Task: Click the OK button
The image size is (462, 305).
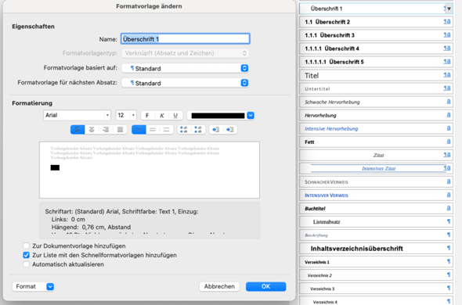Action: [265, 286]
